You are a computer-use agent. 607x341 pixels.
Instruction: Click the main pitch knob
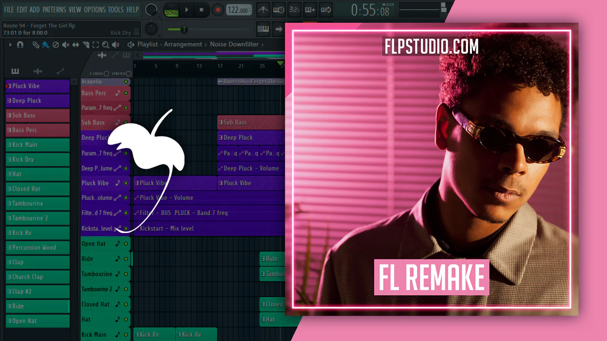151,9
